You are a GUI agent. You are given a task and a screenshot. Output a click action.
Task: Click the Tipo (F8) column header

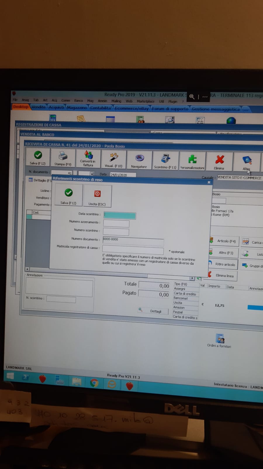pos(186,284)
